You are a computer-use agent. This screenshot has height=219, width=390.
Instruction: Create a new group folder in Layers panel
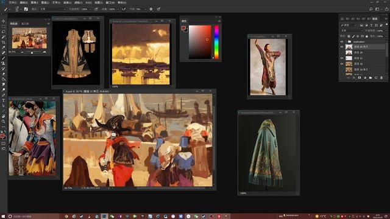pyautogui.click(x=370, y=78)
